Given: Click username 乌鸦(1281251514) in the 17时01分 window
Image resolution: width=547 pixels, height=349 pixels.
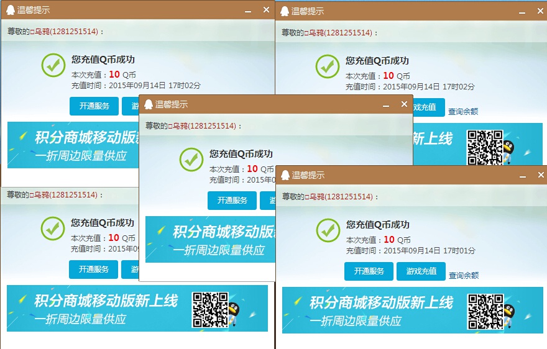Looking at the screenshot, I should [x=339, y=197].
